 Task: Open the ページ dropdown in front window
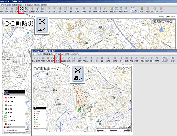pyautogui.click(x=166, y=60)
